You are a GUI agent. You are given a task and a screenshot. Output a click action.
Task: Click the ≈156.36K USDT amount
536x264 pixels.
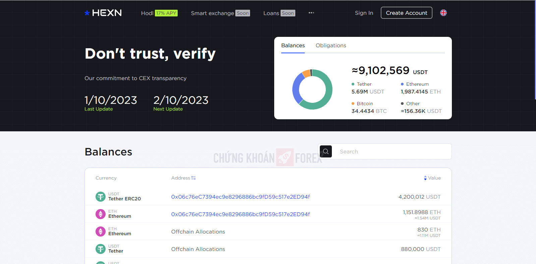[x=421, y=111]
